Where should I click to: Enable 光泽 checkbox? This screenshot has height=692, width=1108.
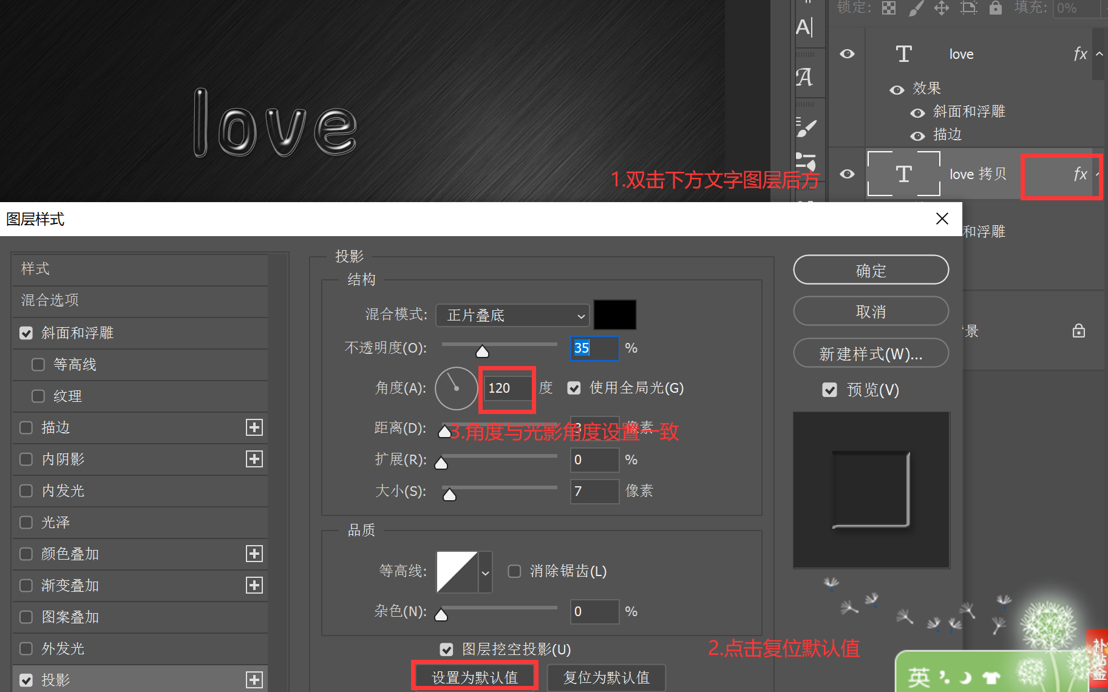point(26,522)
